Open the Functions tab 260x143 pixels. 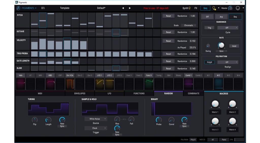click(x=139, y=93)
